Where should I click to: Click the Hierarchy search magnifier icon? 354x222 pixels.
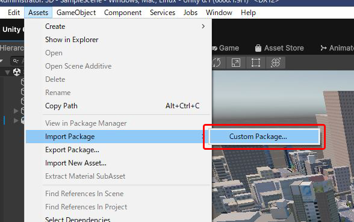coord(16,61)
